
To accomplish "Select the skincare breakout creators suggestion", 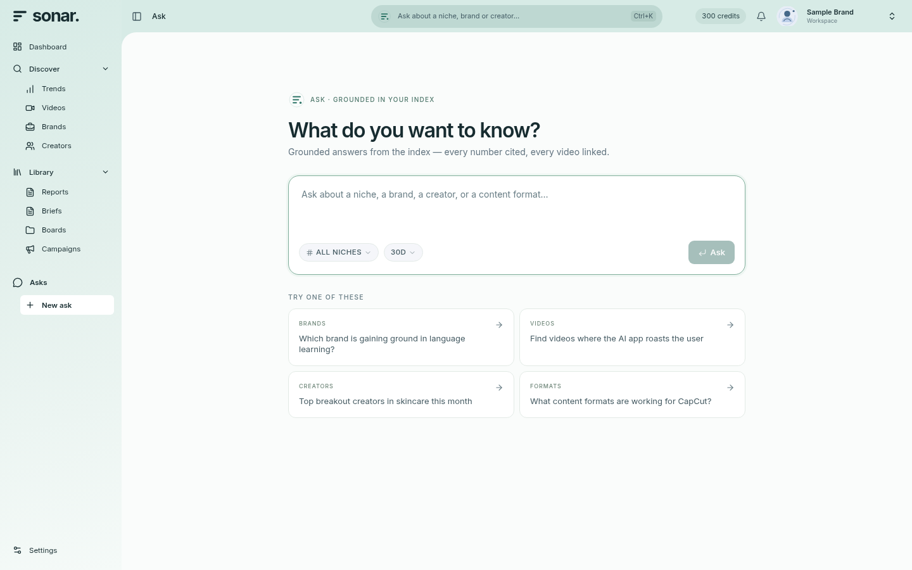I will (401, 395).
